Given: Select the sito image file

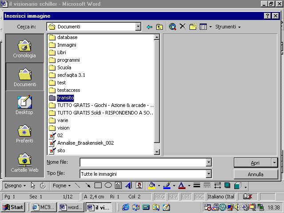Looking at the screenshot, I should pyautogui.click(x=57, y=151).
